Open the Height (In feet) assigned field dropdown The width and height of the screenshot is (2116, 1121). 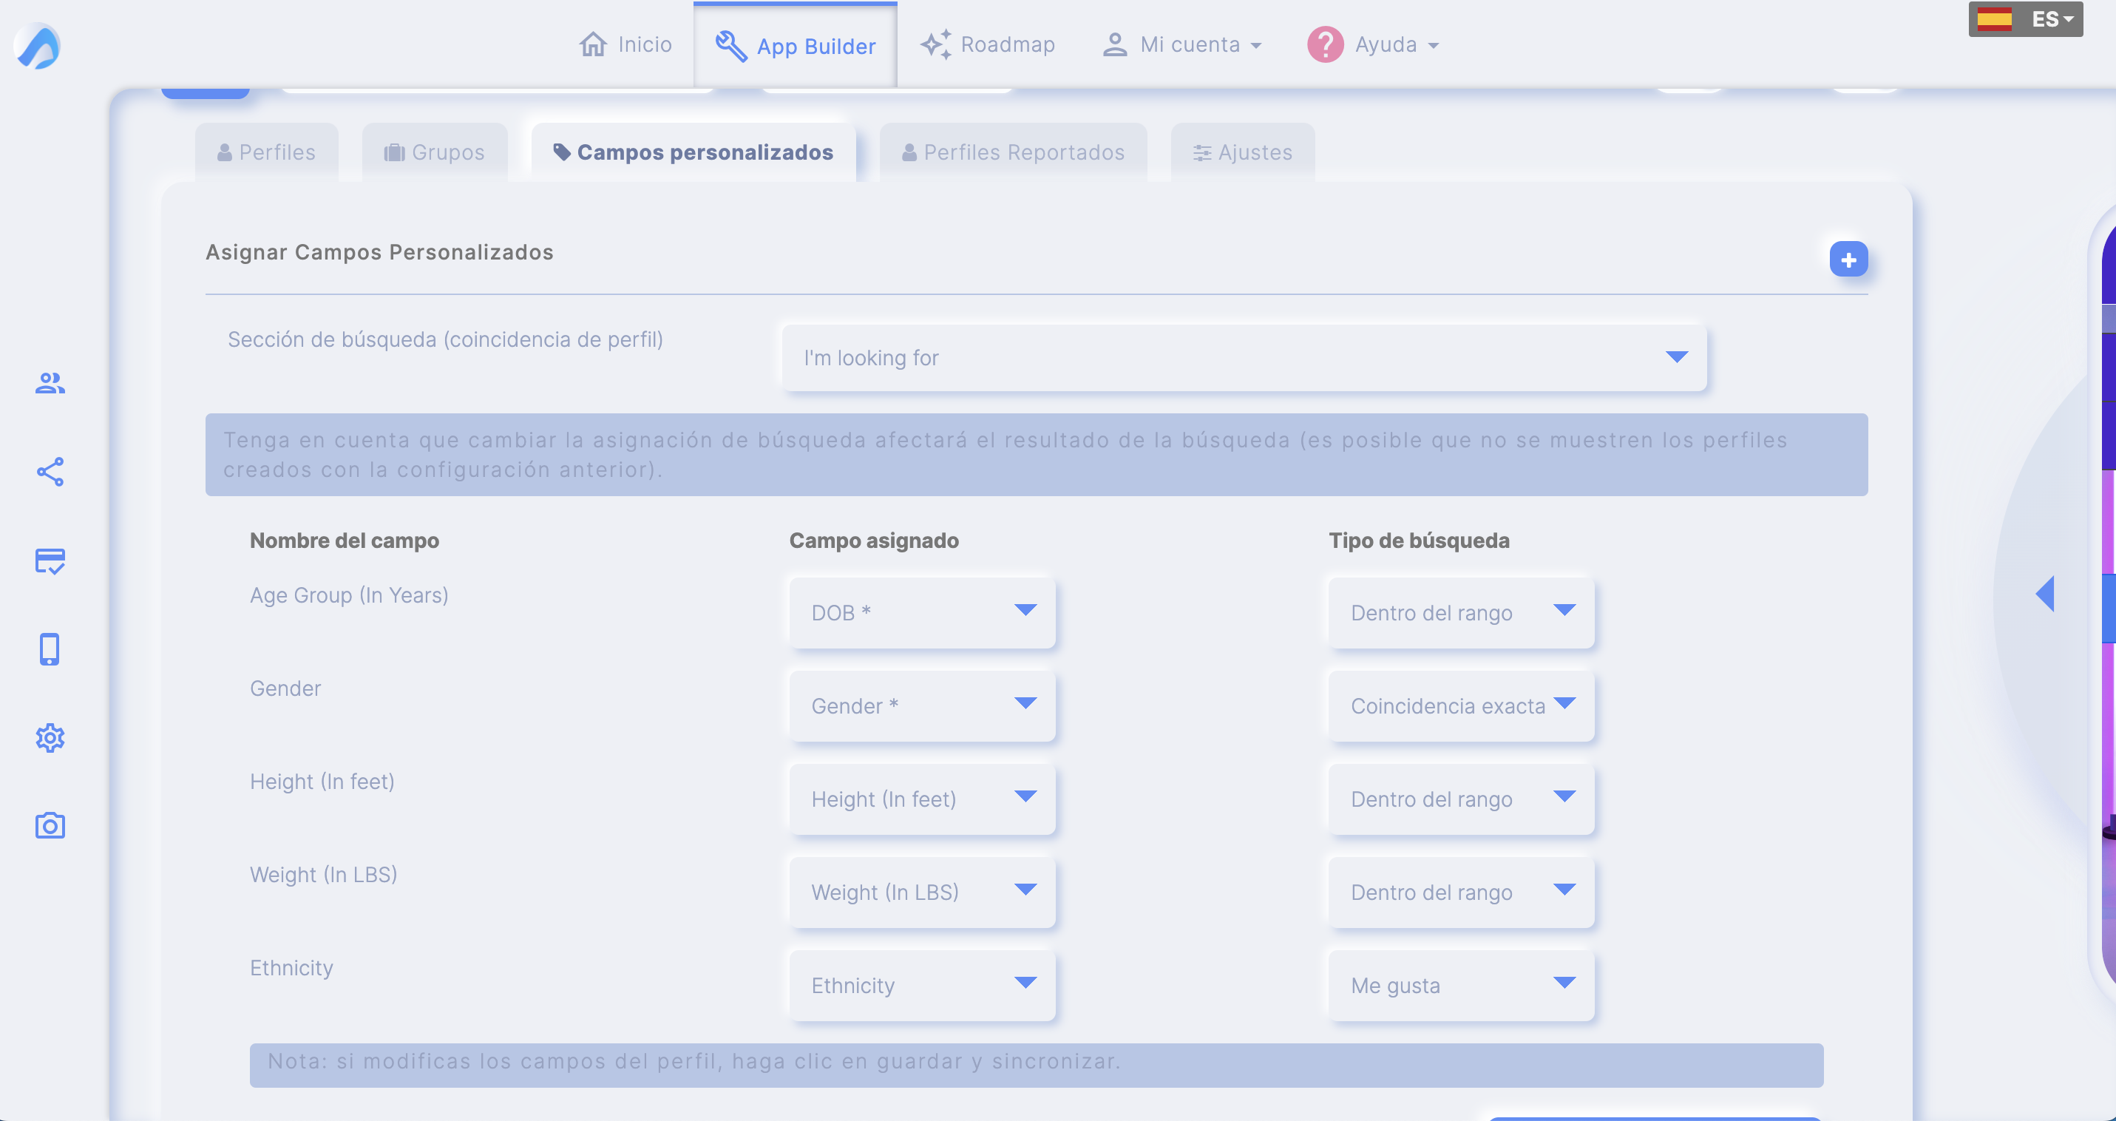pos(922,800)
